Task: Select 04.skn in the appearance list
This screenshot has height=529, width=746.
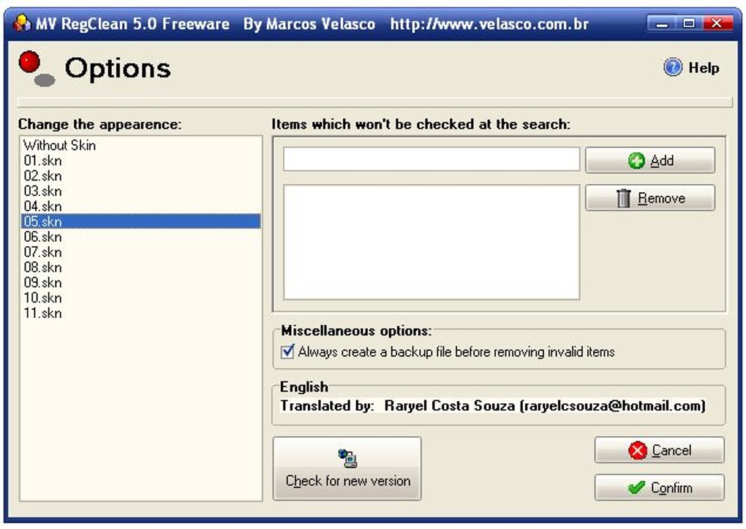Action: [141, 206]
